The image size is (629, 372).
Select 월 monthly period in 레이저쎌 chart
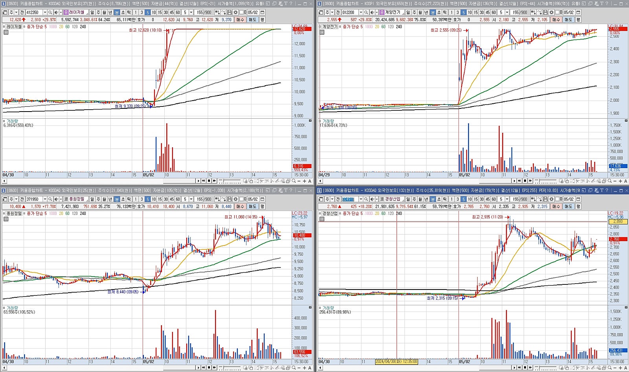pos(104,12)
